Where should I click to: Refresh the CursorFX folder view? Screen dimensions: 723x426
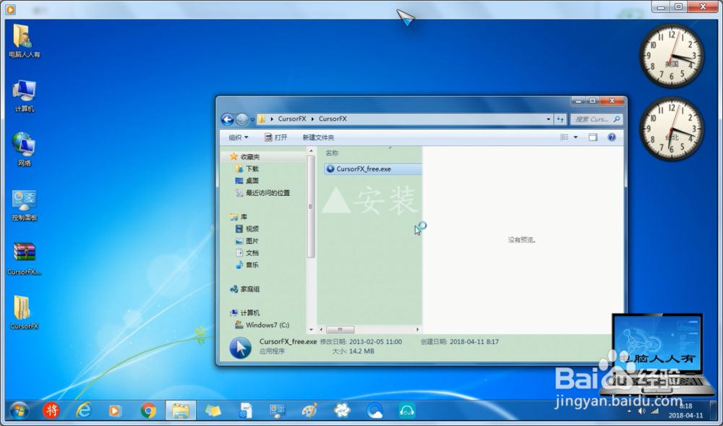560,119
